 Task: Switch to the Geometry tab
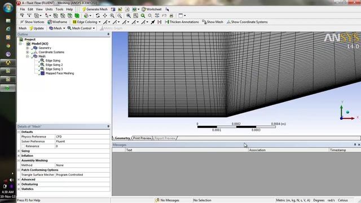(122, 138)
